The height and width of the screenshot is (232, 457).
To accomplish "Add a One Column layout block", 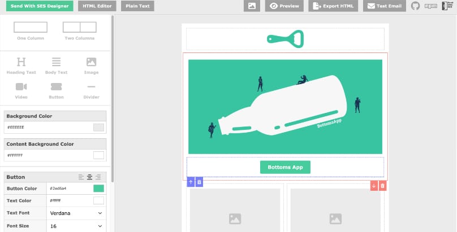I will (31, 31).
